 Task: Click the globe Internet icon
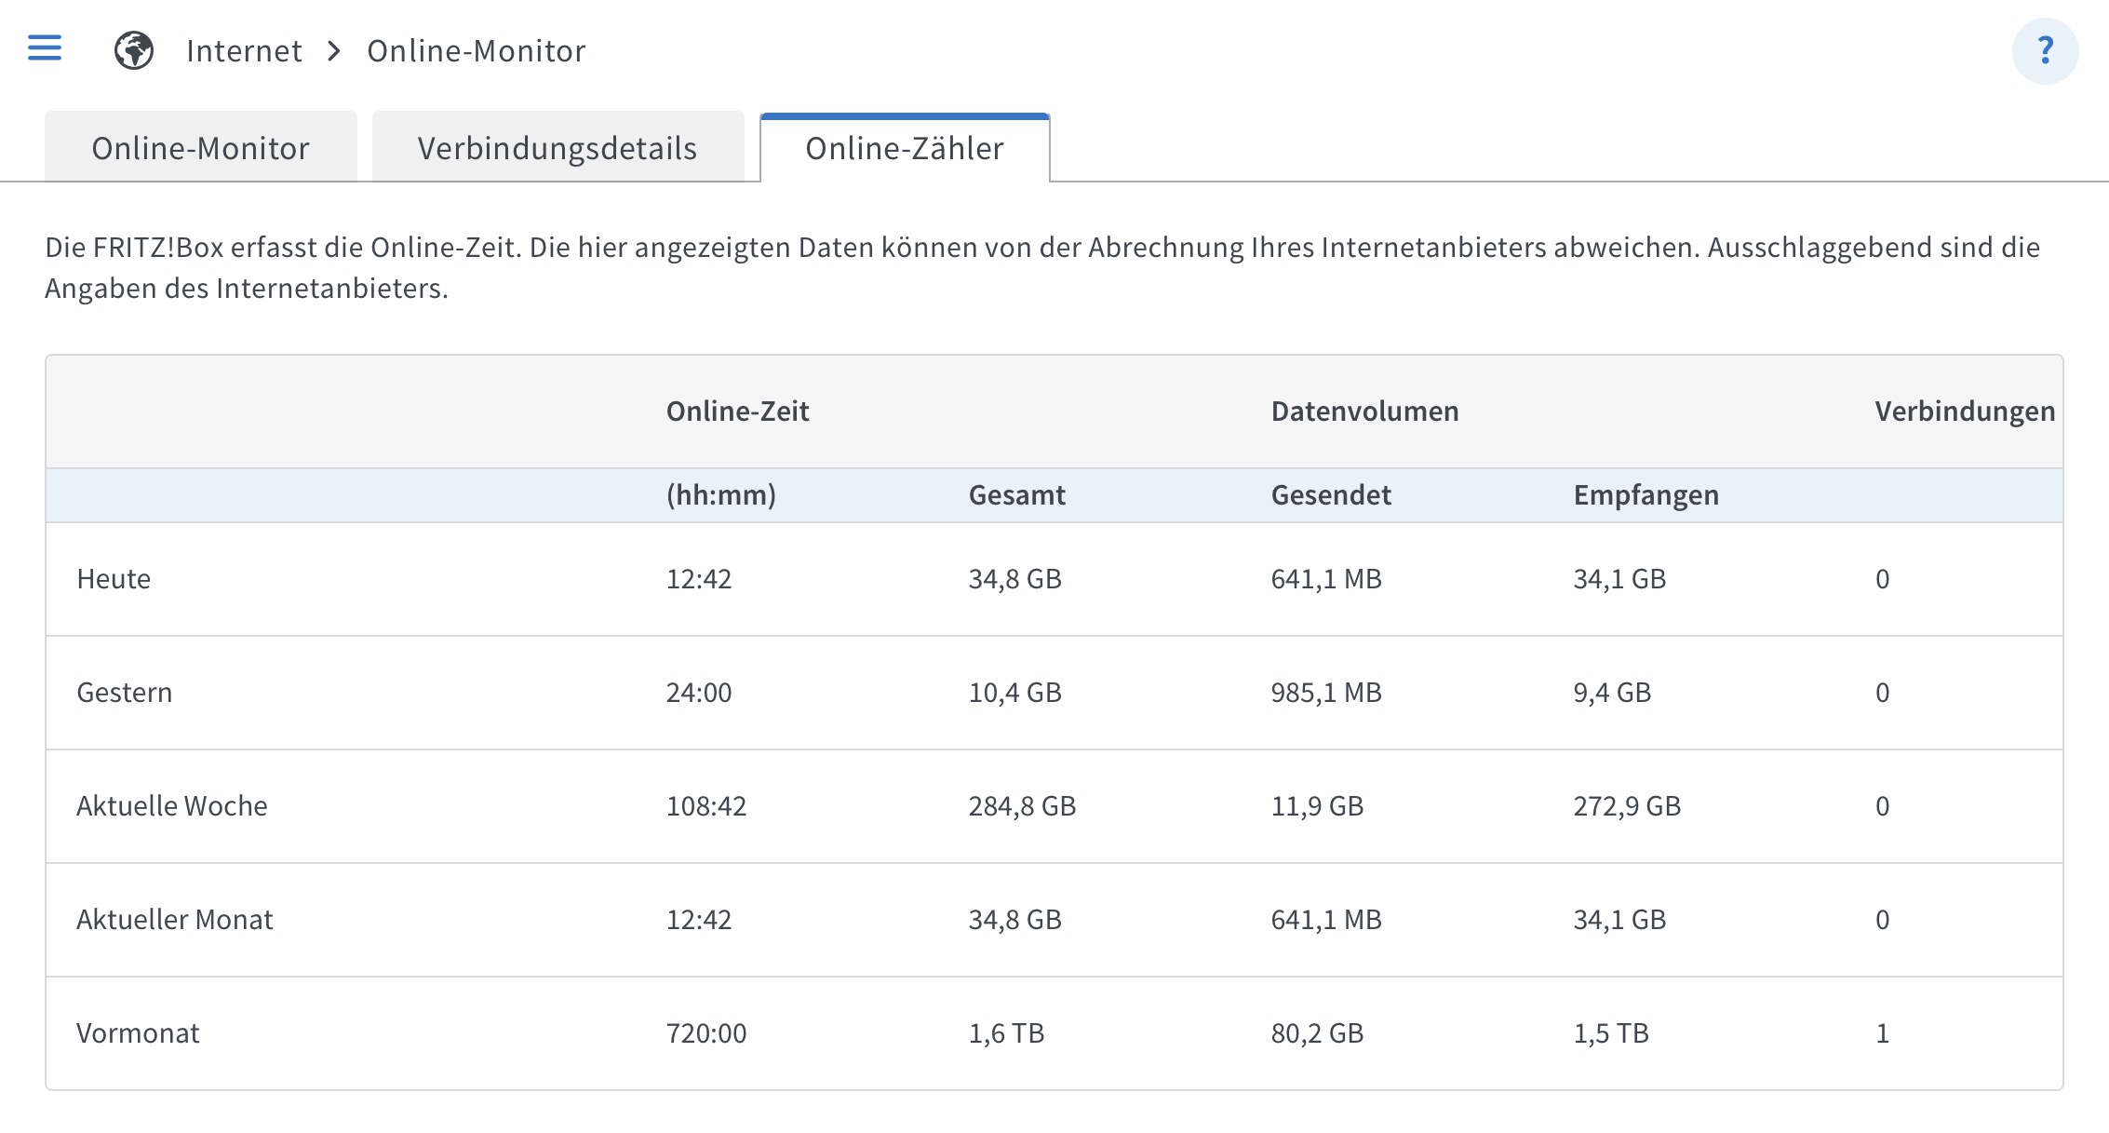[134, 50]
